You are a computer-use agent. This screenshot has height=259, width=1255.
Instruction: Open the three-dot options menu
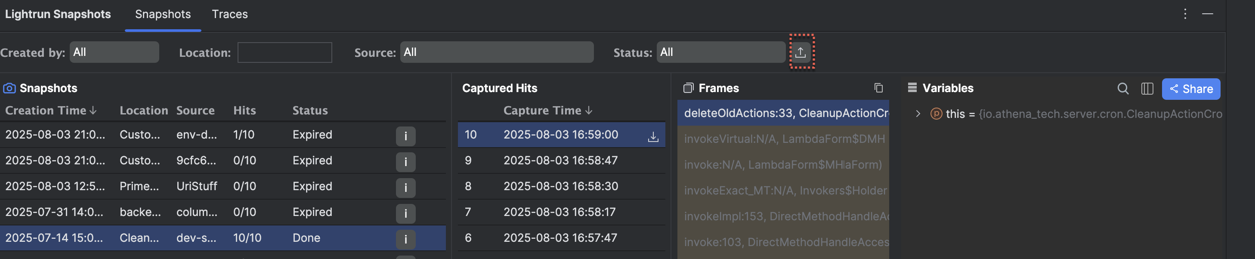(x=1185, y=14)
